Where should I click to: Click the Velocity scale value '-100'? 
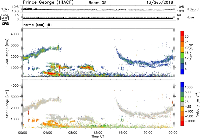tap(189, 111)
